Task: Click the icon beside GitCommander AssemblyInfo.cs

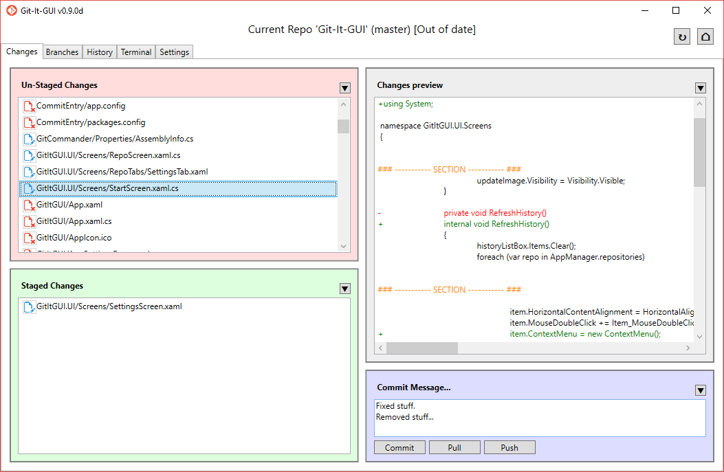Action: 29,139
